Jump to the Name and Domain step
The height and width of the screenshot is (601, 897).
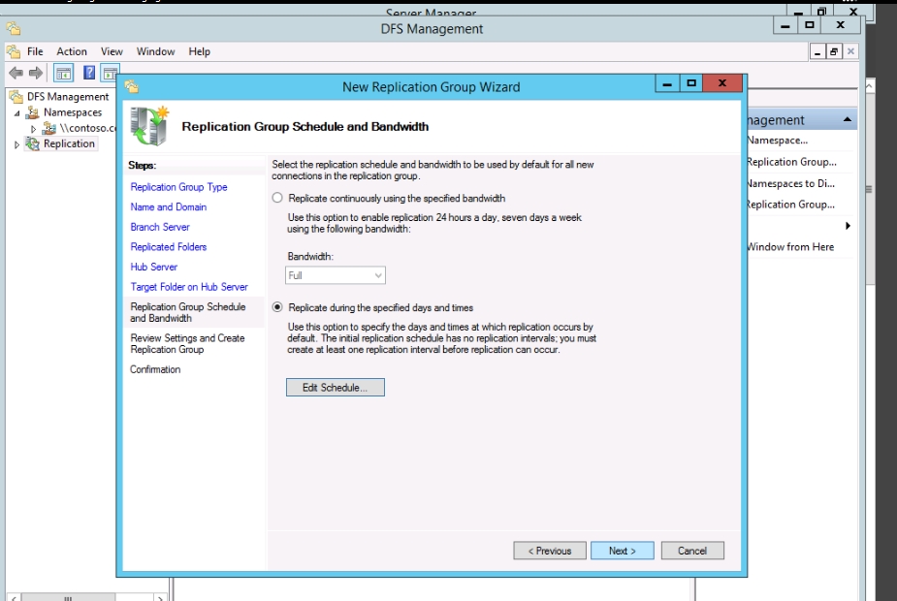[x=168, y=207]
